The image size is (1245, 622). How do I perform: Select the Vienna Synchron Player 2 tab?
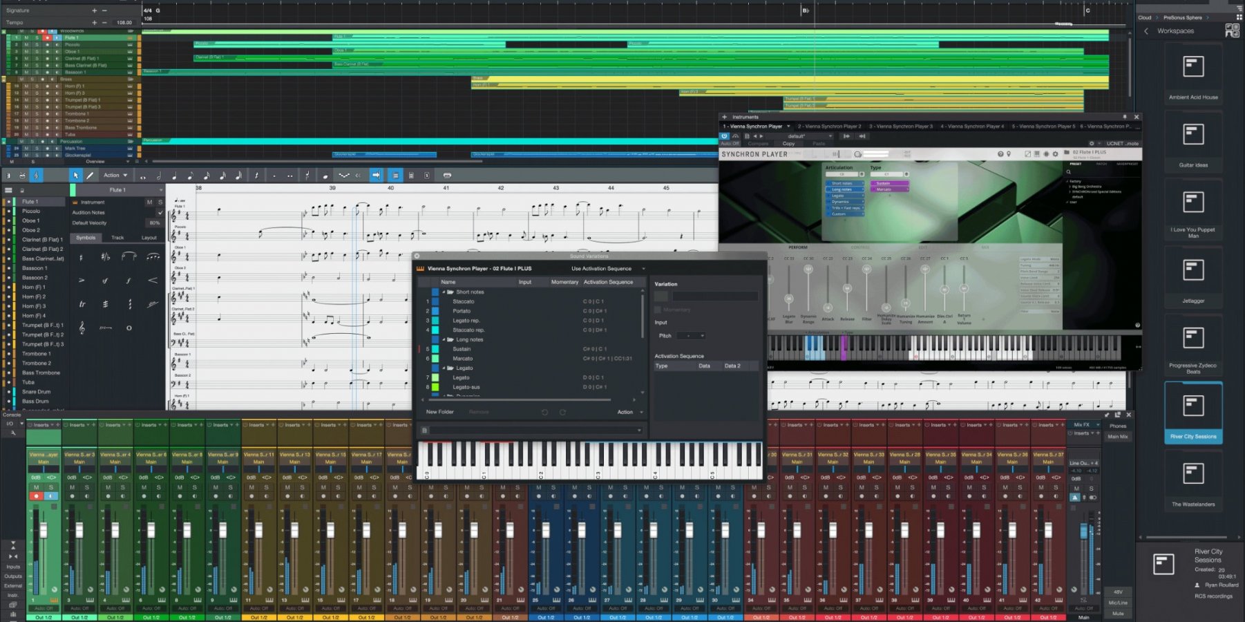pyautogui.click(x=828, y=126)
